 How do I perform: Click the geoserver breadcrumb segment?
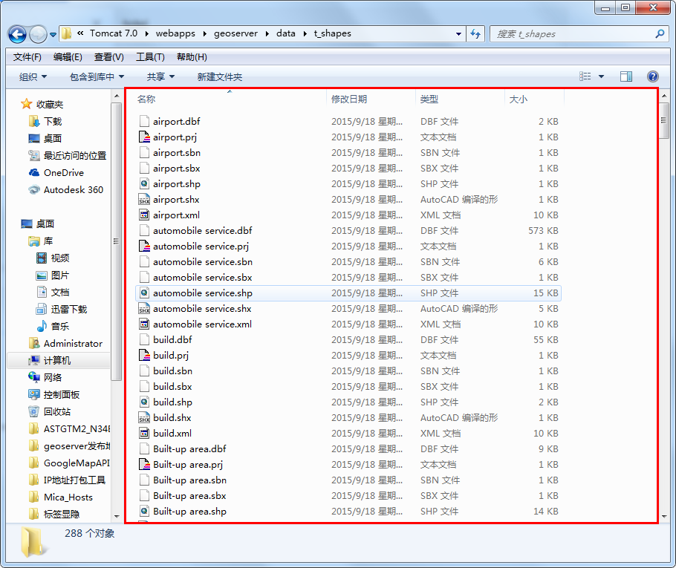(x=235, y=33)
